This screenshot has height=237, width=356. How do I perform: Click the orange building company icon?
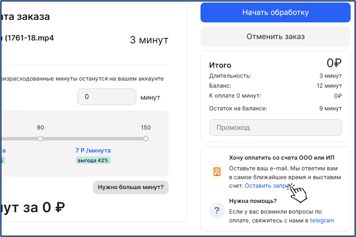pos(217,172)
